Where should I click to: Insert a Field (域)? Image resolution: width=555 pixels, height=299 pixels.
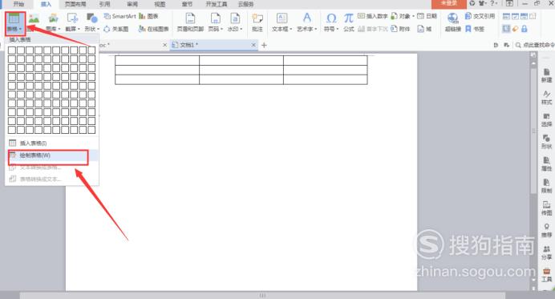coord(424,29)
